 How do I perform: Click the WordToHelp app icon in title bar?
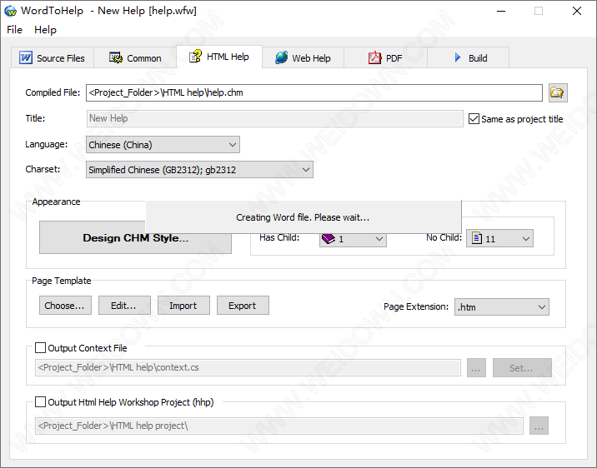(x=10, y=11)
